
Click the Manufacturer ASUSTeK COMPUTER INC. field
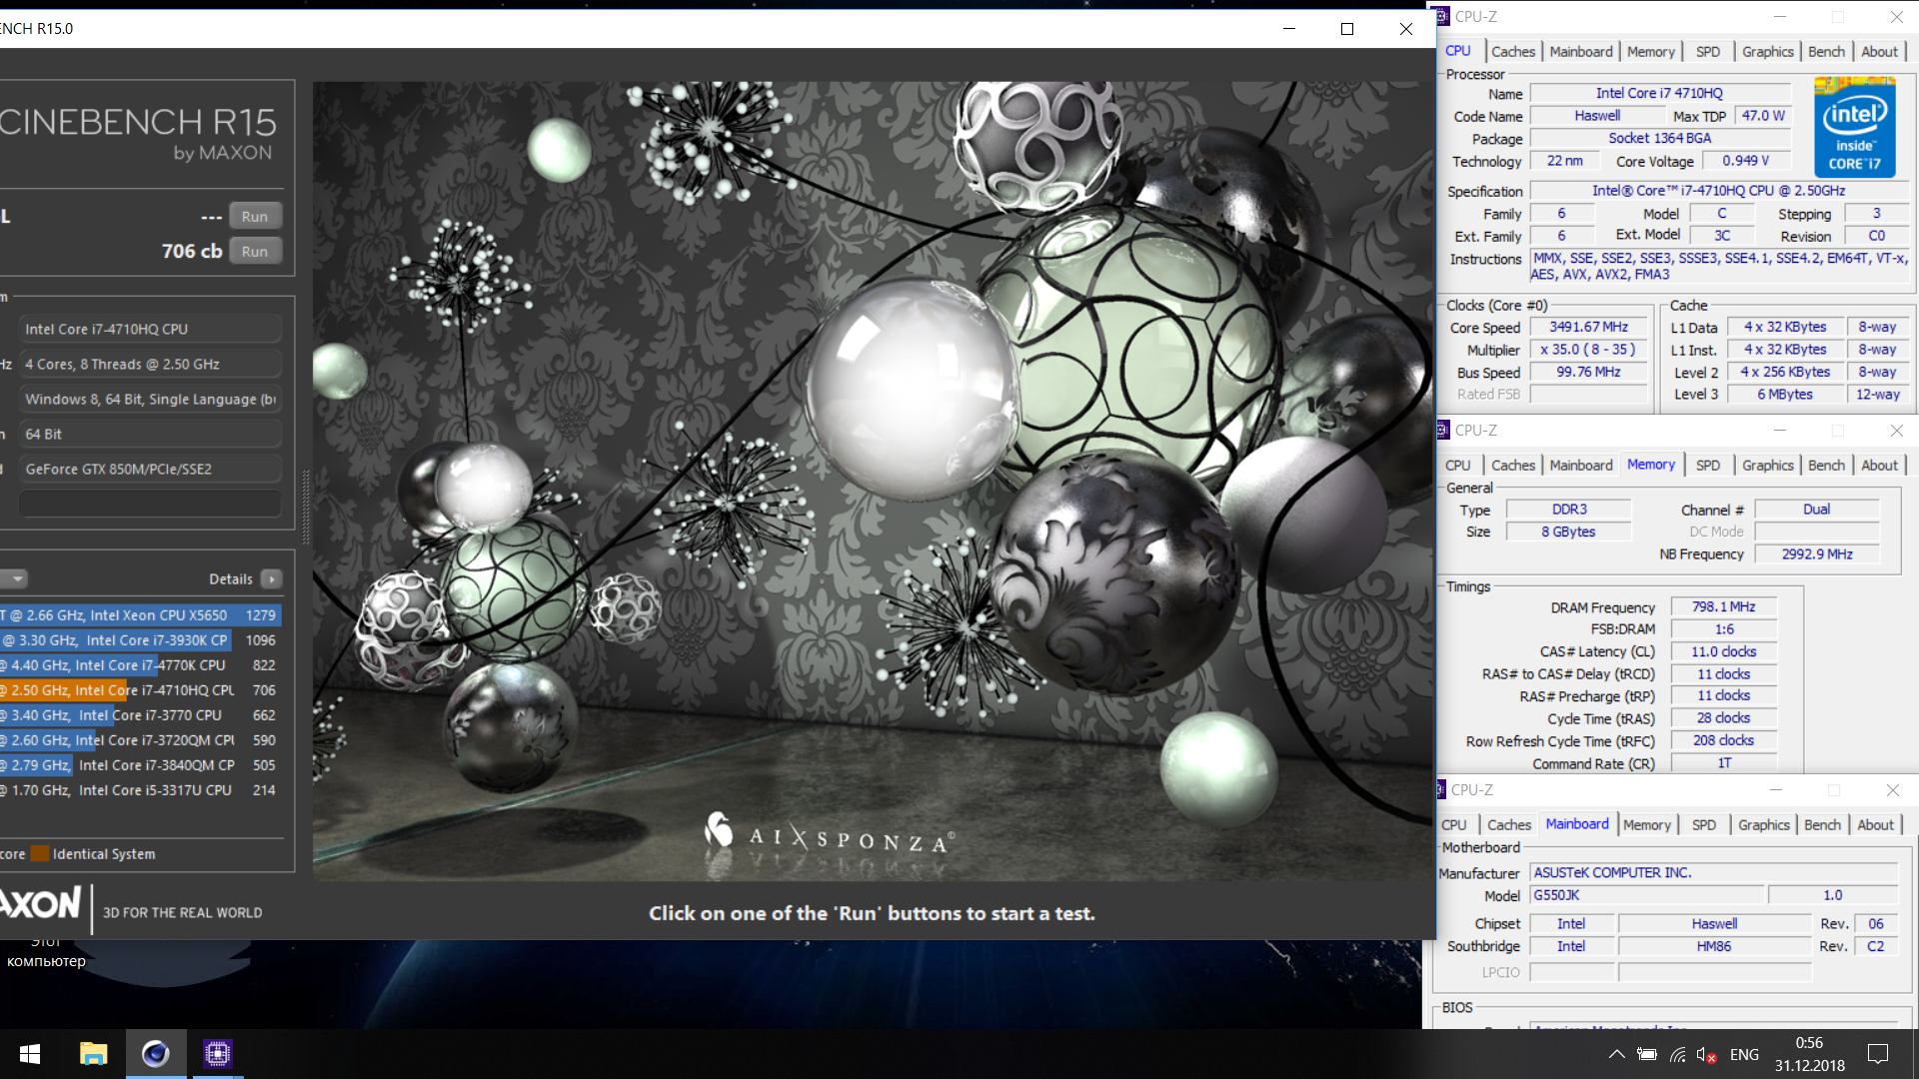[x=1713, y=873]
